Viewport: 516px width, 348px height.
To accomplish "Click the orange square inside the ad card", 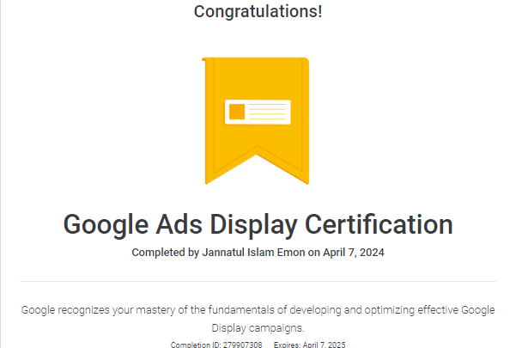I will [238, 112].
